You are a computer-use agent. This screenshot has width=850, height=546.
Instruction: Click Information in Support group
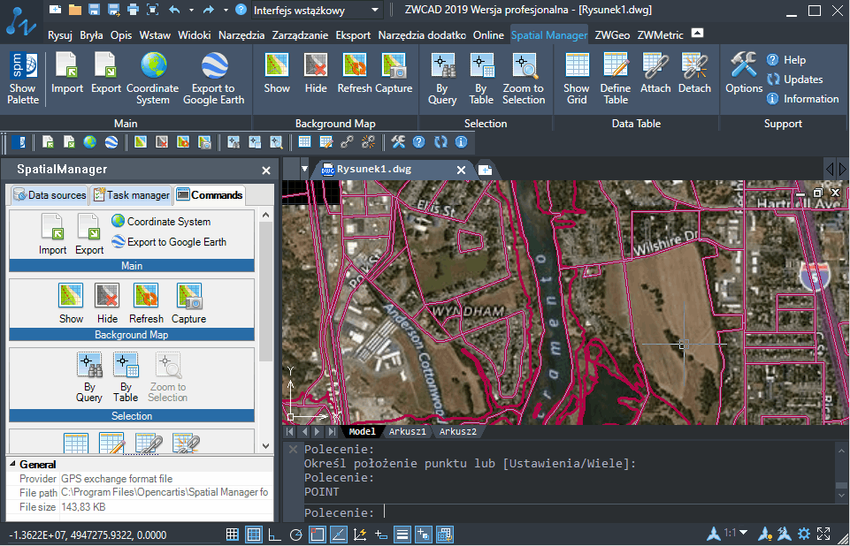[803, 99]
